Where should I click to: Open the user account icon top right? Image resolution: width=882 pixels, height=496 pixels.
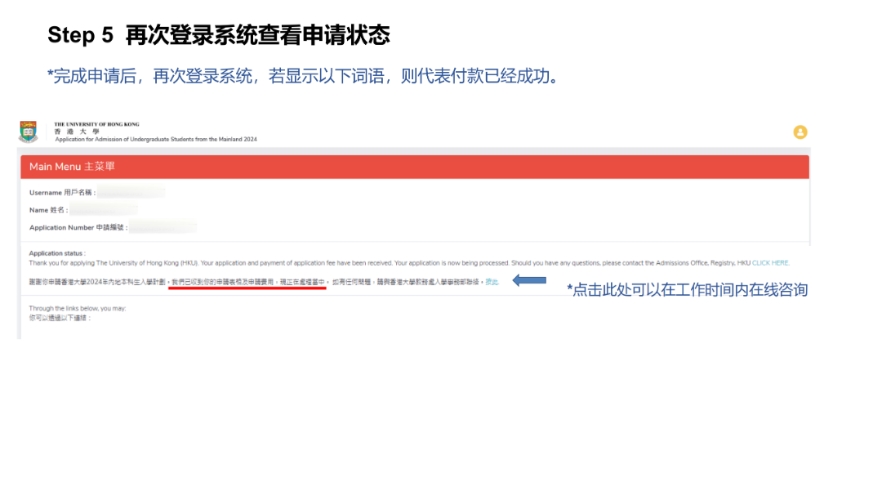click(x=800, y=132)
